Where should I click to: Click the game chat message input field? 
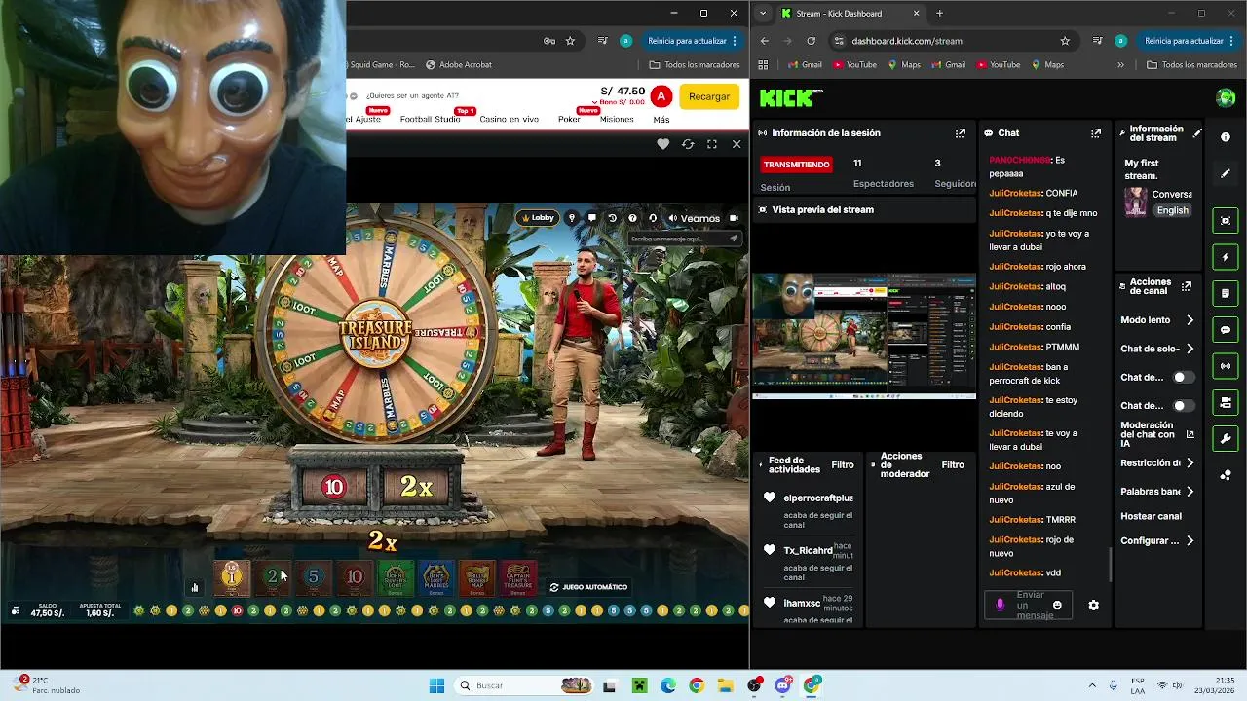pos(685,239)
